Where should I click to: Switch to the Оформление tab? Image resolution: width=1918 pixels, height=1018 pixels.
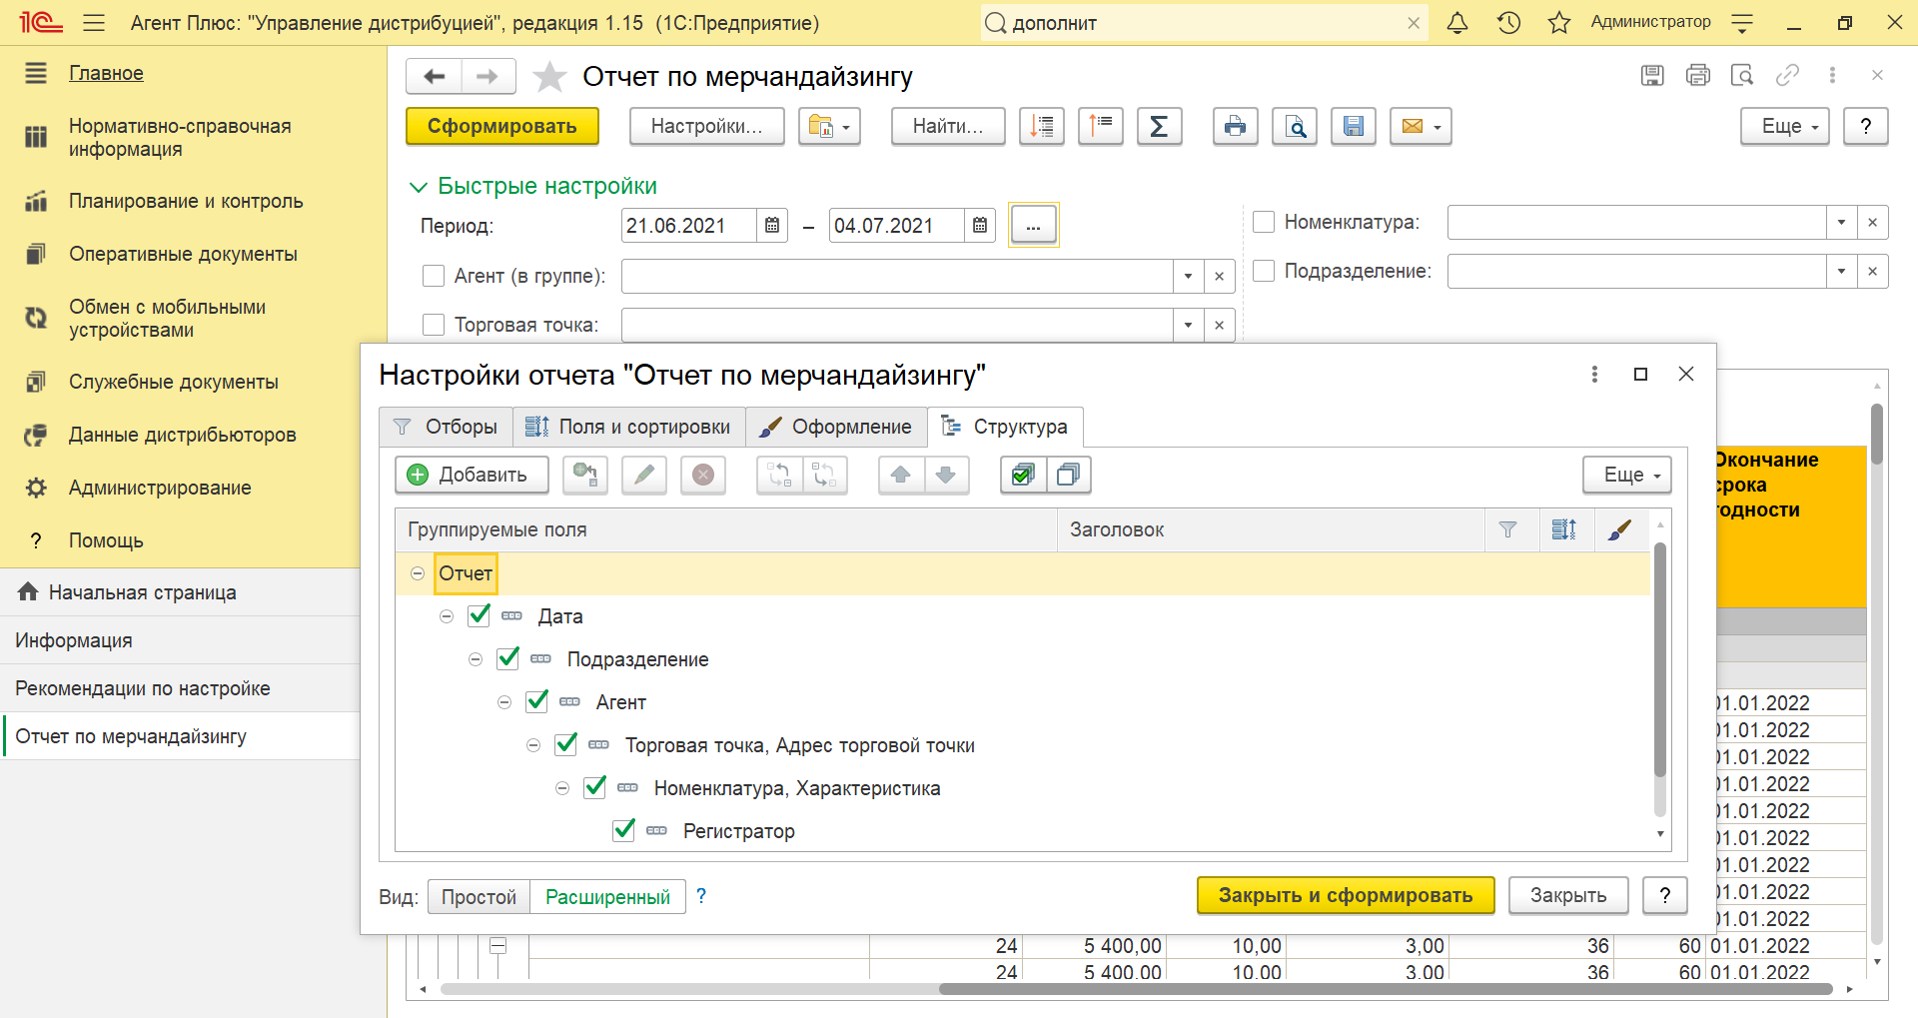836,427
